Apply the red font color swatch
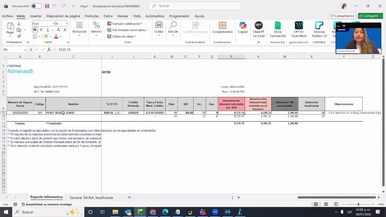386x217 pixels. [56, 36]
